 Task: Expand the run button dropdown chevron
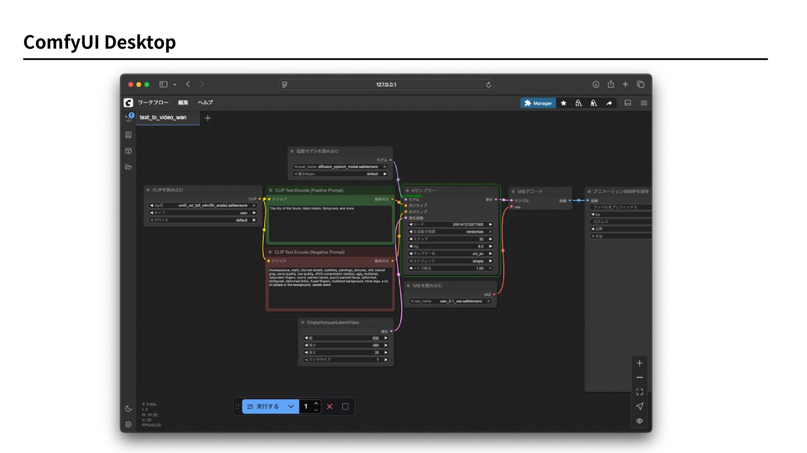291,406
